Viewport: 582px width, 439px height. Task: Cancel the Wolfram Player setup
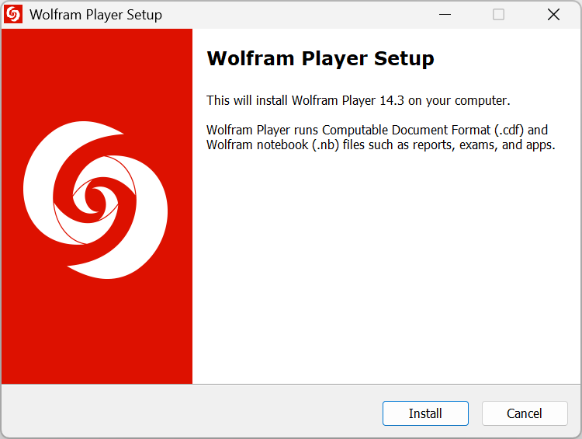(525, 413)
